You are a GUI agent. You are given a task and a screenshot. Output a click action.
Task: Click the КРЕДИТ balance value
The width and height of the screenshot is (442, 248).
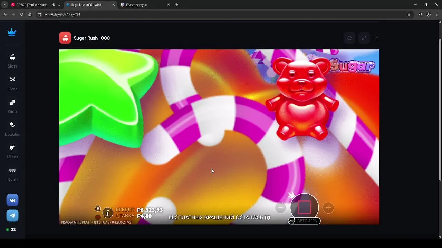(x=150, y=210)
